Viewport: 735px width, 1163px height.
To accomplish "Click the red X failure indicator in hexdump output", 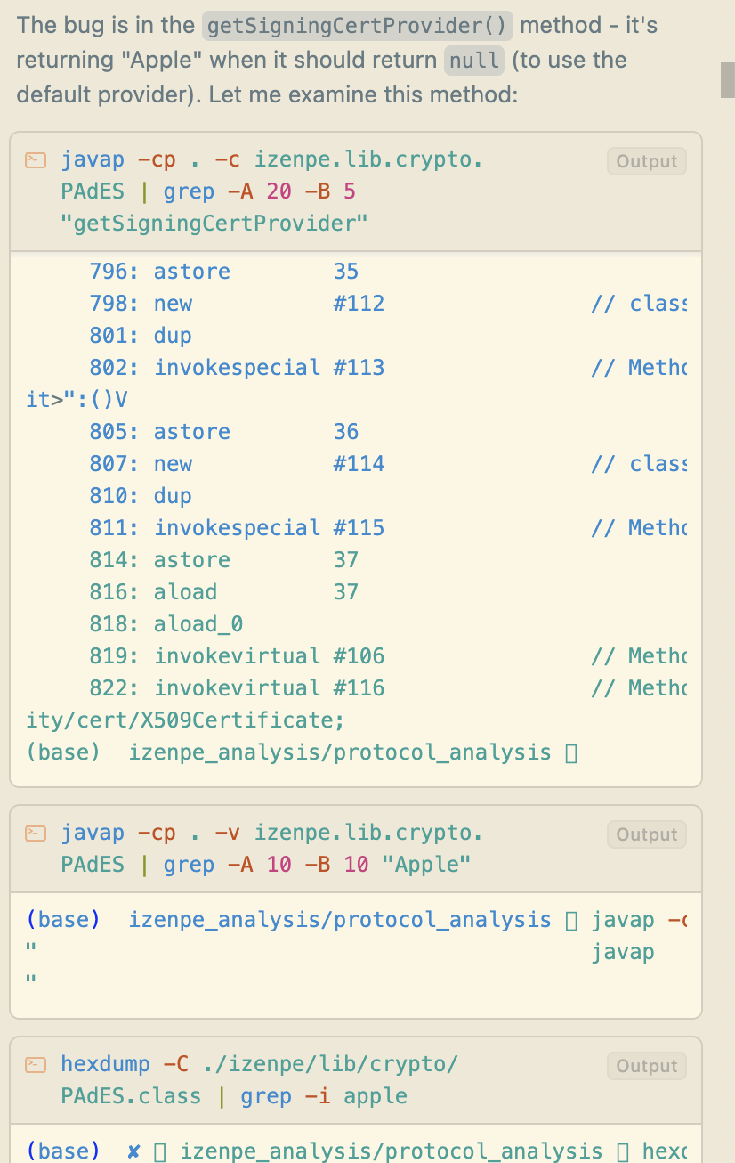I will coord(132,1151).
